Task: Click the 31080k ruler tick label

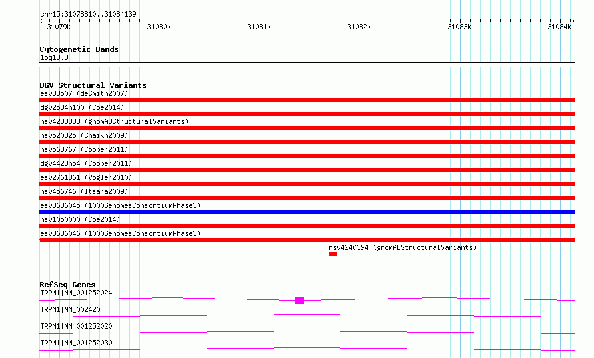Action: click(159, 27)
